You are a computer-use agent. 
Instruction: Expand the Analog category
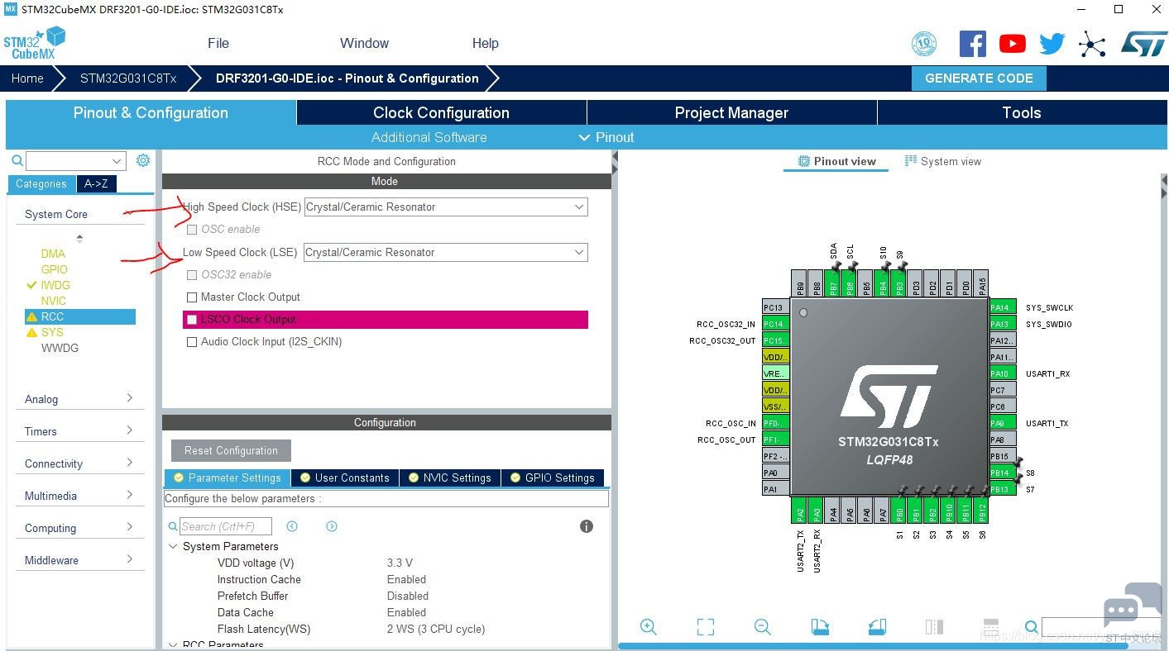(x=79, y=399)
